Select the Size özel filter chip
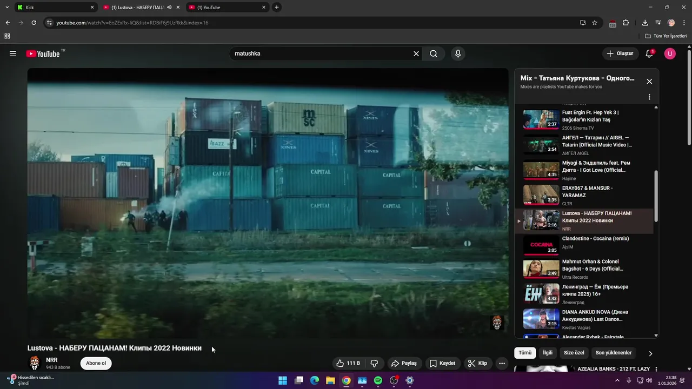This screenshot has width=692, height=389. pyautogui.click(x=574, y=353)
